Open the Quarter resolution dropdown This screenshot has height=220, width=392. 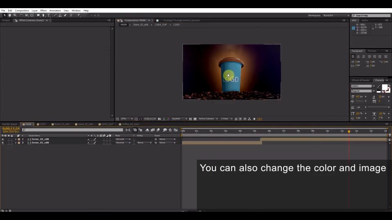tap(179, 119)
